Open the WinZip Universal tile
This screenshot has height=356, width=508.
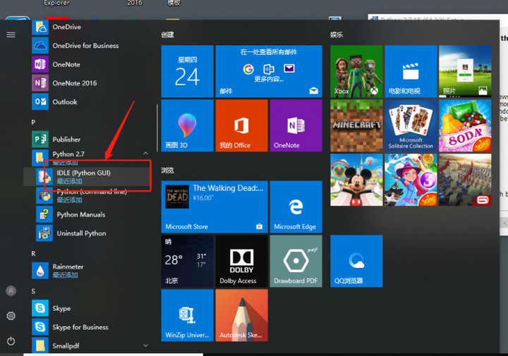pos(187,315)
